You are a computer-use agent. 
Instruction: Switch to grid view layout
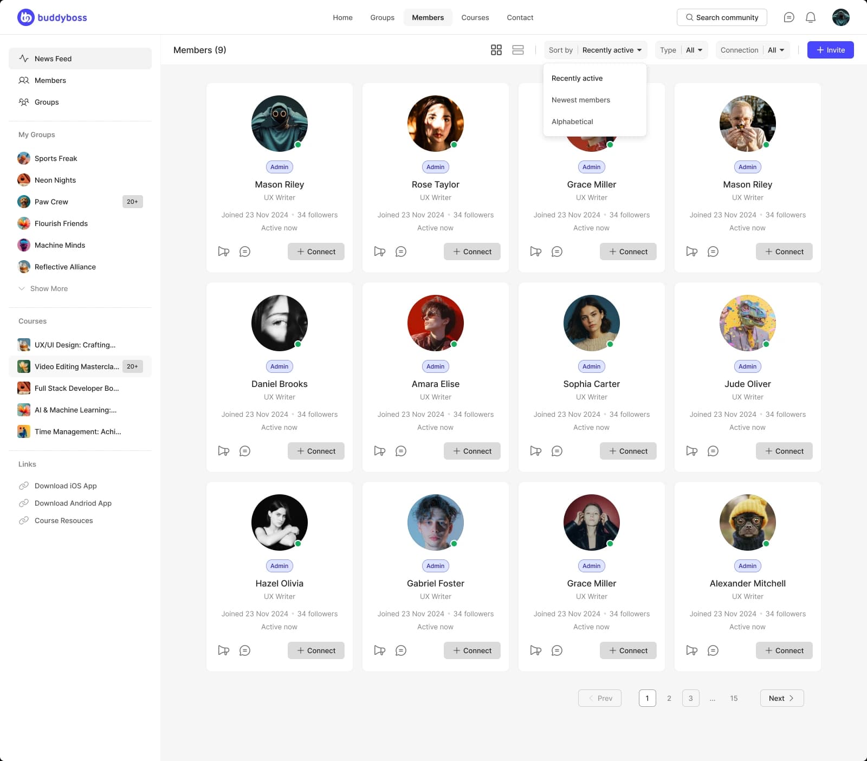(496, 49)
